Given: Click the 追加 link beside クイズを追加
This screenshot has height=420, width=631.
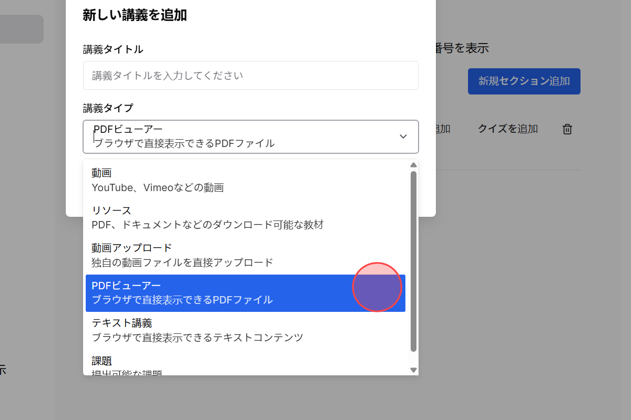Looking at the screenshot, I should [443, 129].
